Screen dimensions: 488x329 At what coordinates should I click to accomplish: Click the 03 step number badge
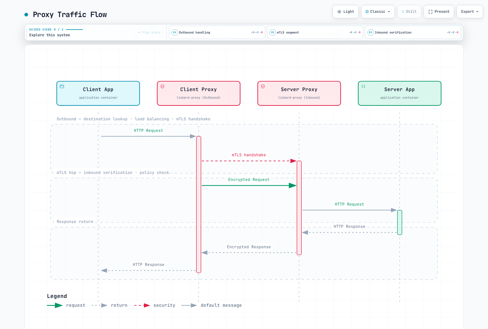(371, 32)
